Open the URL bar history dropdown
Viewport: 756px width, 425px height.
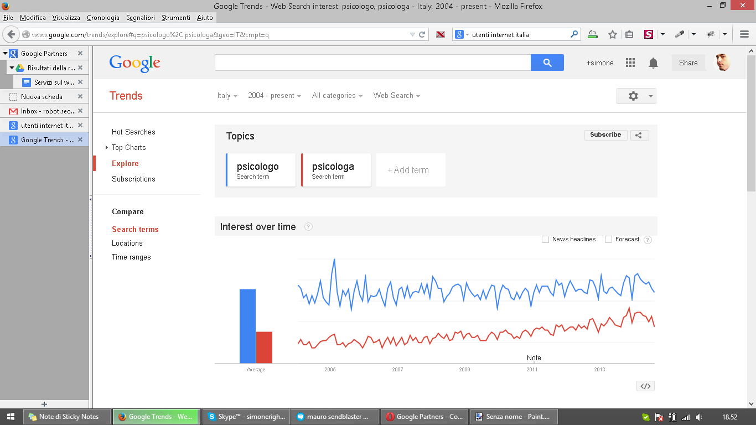tap(412, 34)
